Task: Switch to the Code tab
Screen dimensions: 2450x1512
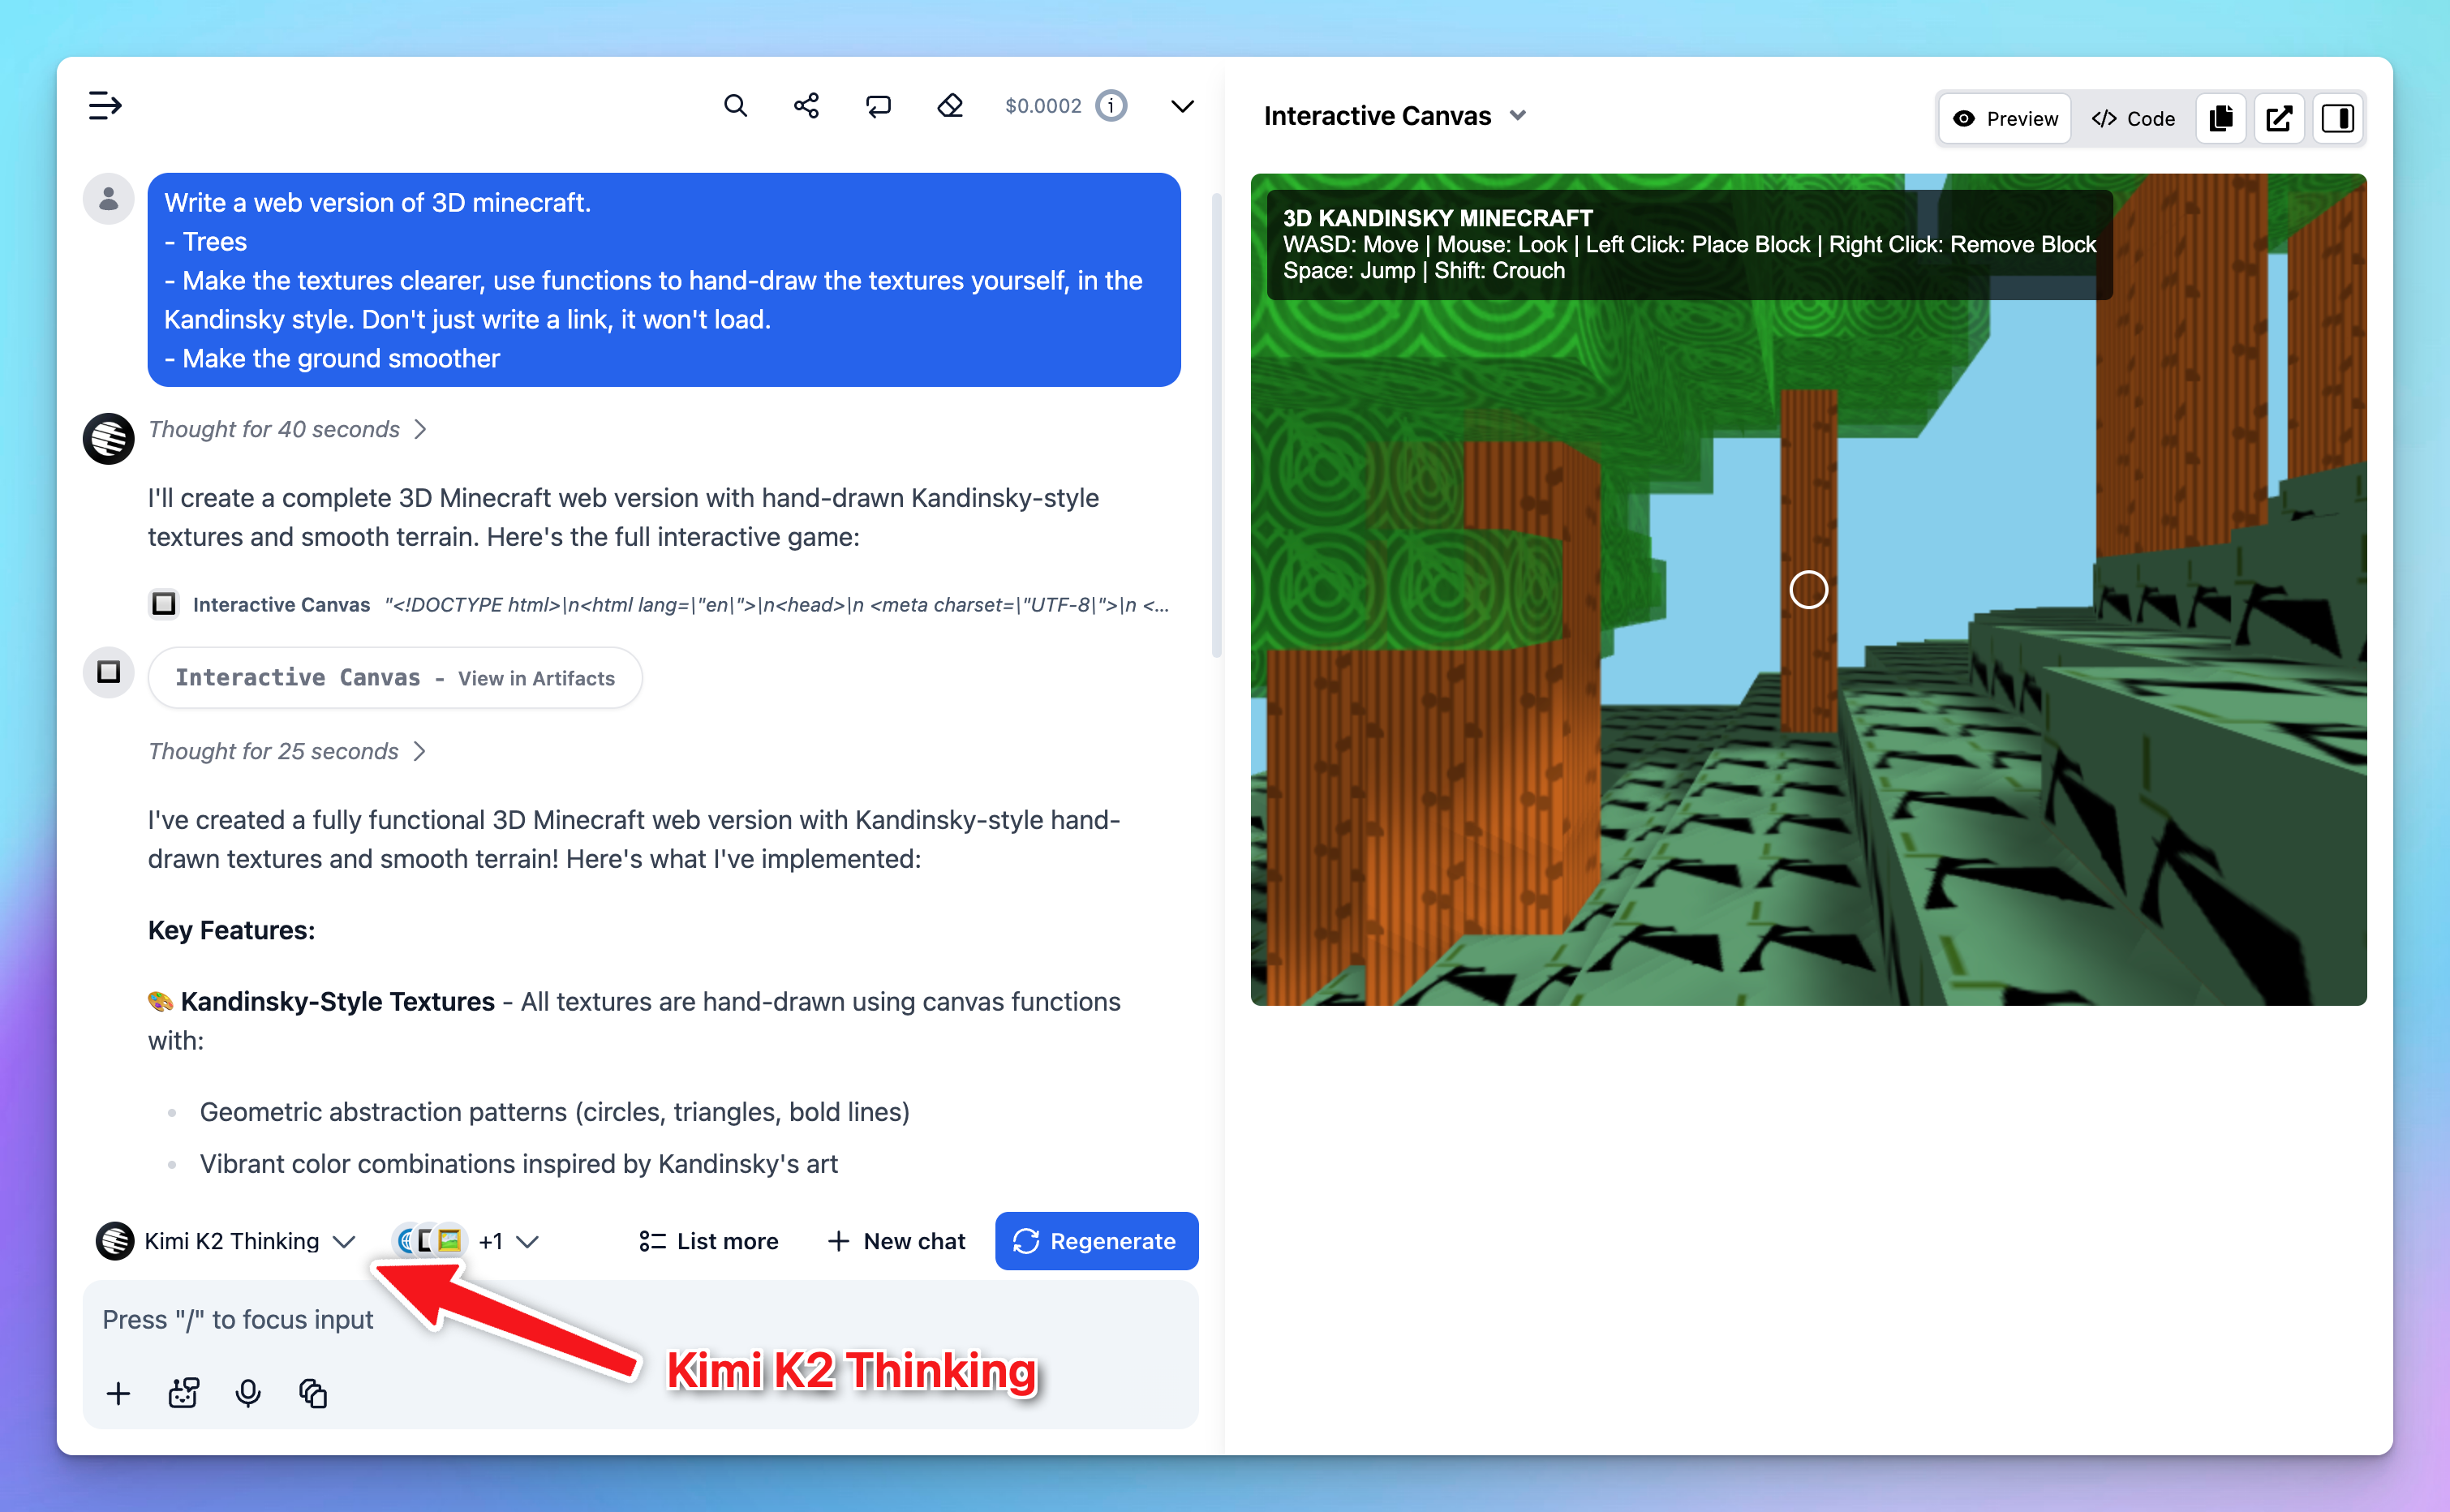Action: [2133, 118]
